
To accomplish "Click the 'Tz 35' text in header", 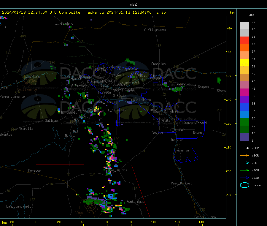I will 160,12.
